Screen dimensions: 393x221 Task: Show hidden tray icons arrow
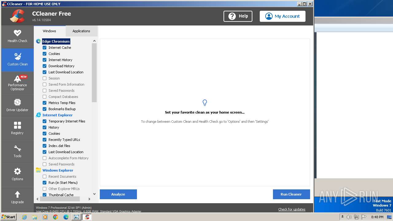point(342,217)
